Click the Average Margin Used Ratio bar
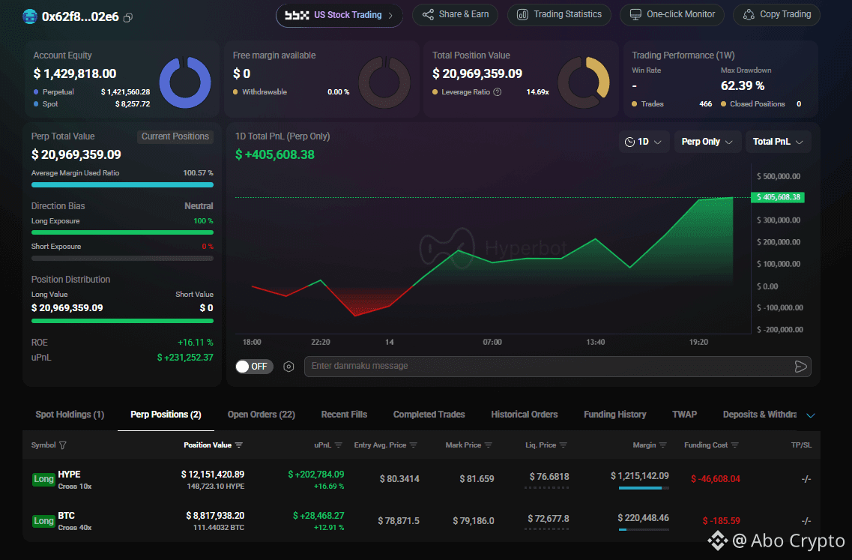This screenshot has width=852, height=560. 122,185
